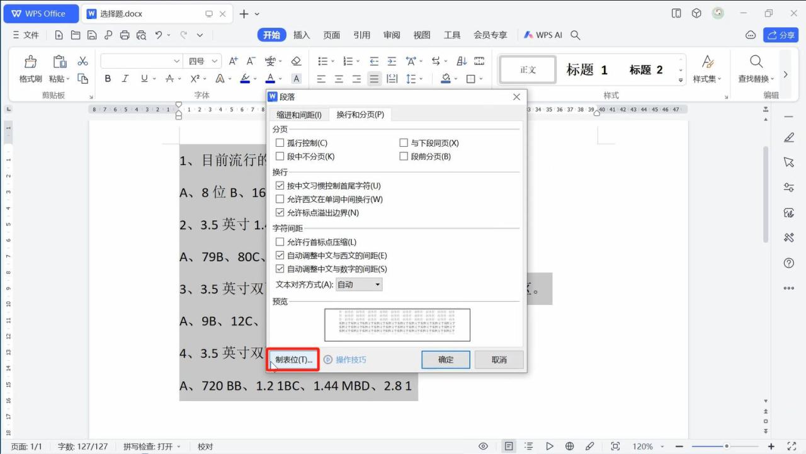Open the font name dropdown
This screenshot has width=806, height=454.
pos(177,61)
